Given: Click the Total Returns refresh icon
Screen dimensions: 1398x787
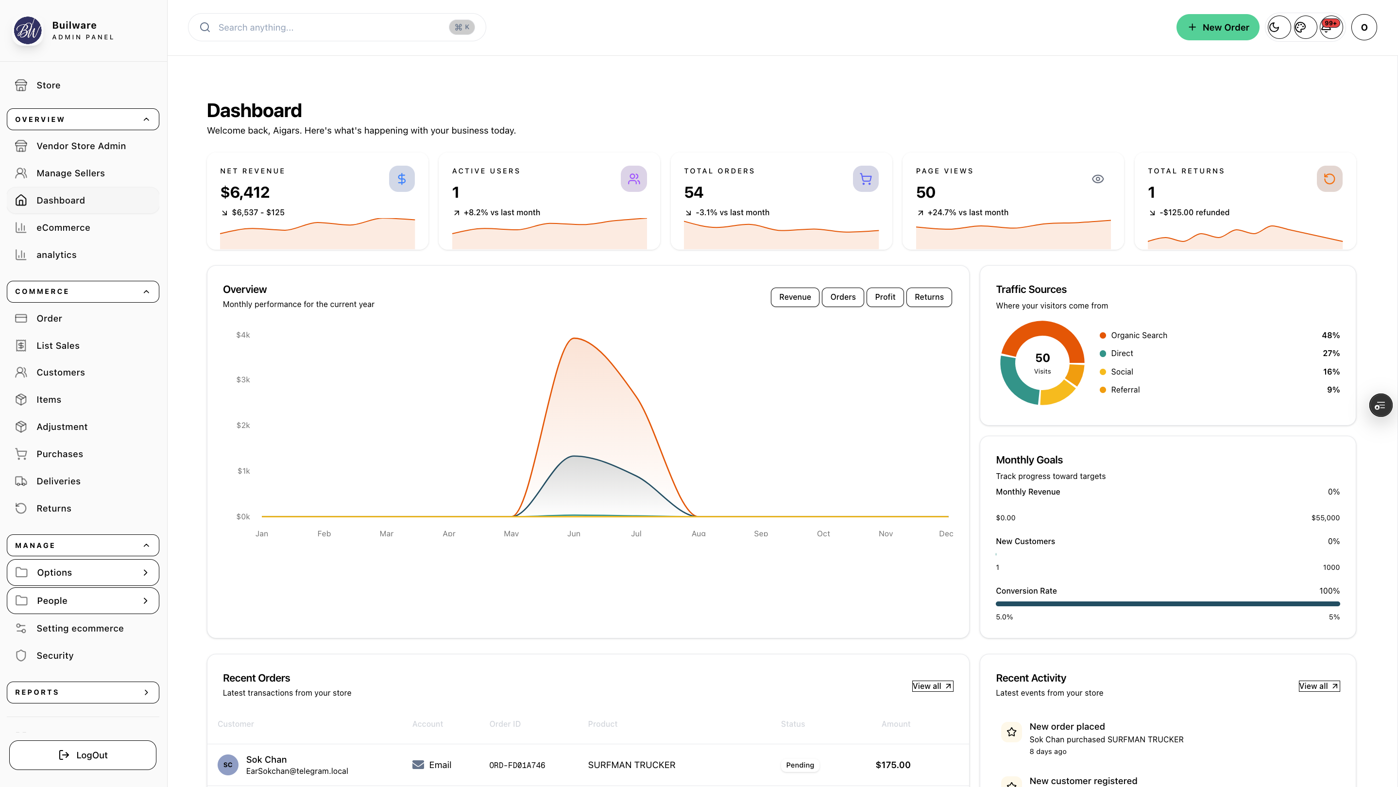Looking at the screenshot, I should click(1329, 179).
